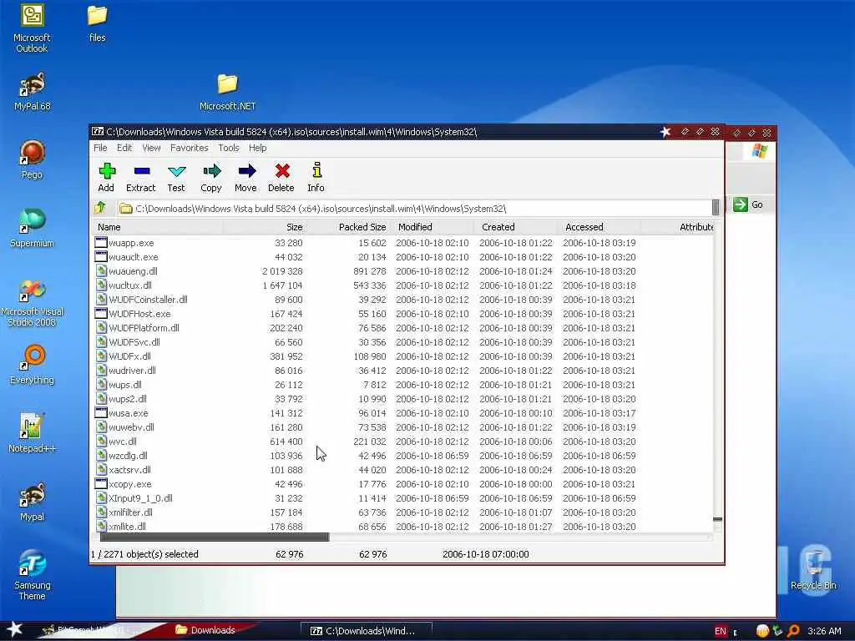The image size is (855, 641).
Task: Click the EN language indicator in tray
Action: (721, 631)
